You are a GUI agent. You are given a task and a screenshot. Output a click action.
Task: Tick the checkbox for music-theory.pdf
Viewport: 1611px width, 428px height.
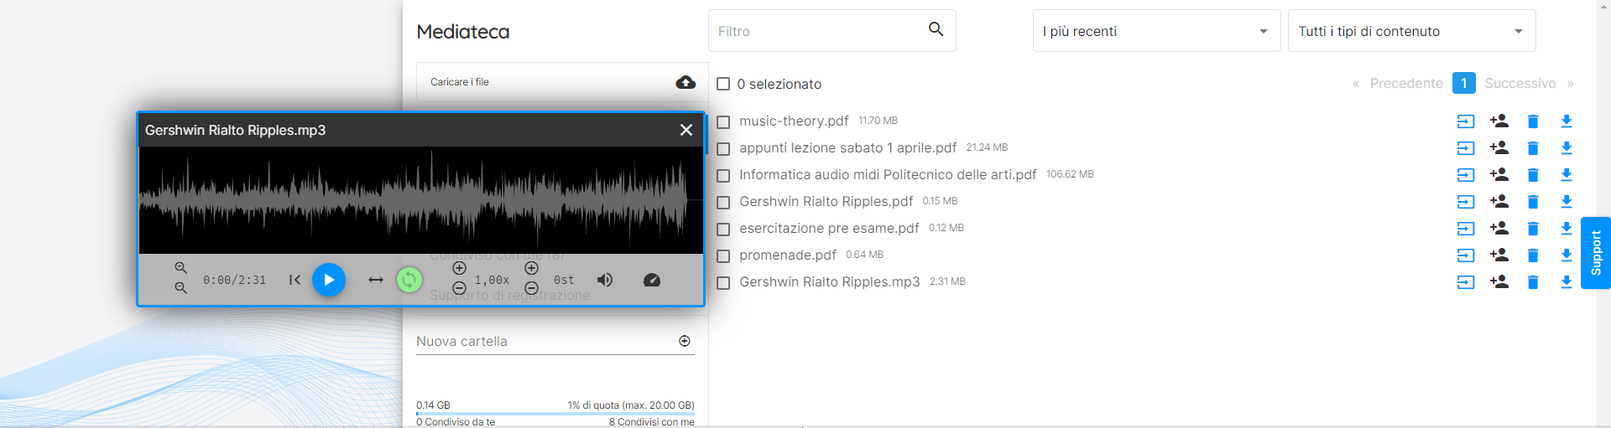[x=723, y=121]
